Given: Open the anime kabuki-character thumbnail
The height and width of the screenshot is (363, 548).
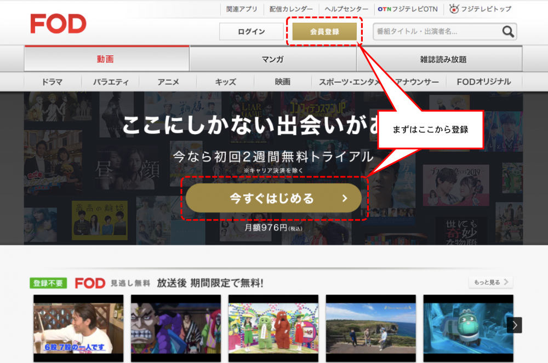Looking at the screenshot, I should pyautogui.click(x=176, y=328).
